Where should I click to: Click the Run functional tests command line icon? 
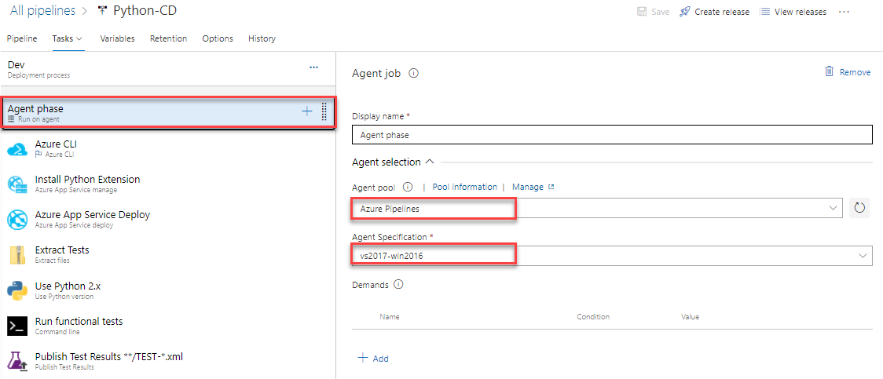coord(17,326)
